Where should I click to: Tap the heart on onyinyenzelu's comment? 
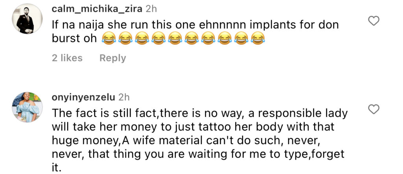(373, 109)
